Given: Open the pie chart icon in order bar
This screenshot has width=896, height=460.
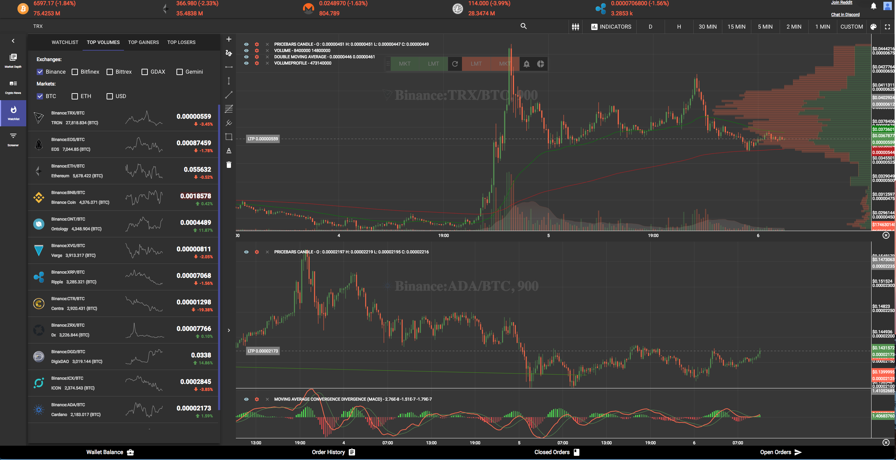Looking at the screenshot, I should coord(540,64).
